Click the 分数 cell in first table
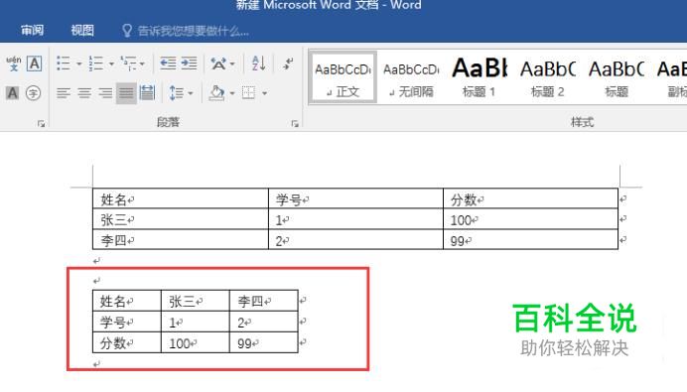687x392 pixels. pos(530,198)
